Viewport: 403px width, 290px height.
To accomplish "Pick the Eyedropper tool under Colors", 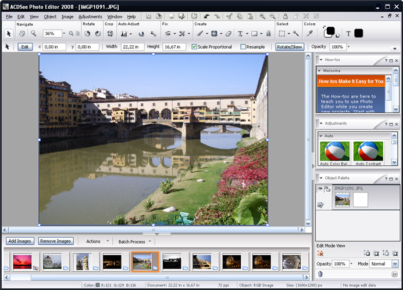I will click(310, 33).
